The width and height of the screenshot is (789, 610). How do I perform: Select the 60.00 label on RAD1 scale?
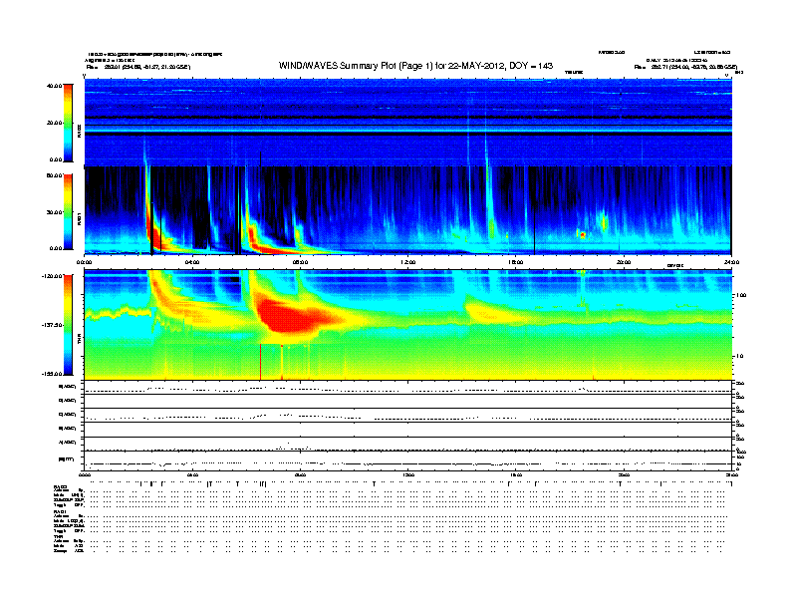[x=54, y=175]
